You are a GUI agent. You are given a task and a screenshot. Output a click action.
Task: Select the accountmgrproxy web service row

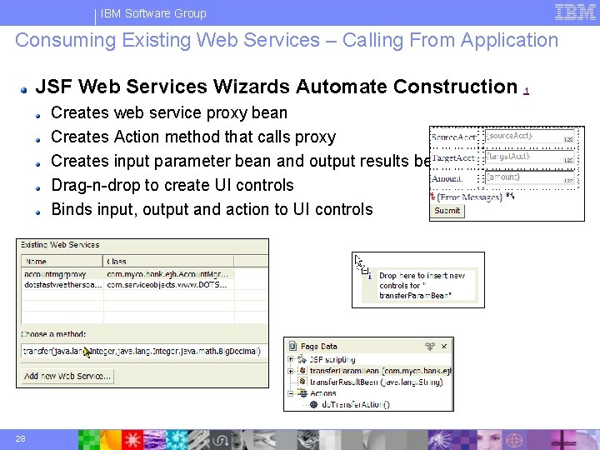(127, 274)
